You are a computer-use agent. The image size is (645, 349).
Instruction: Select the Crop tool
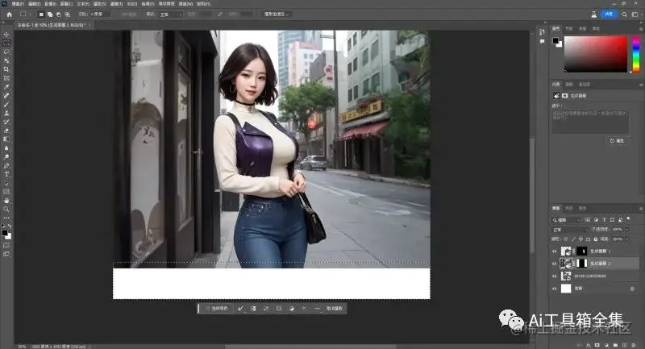[x=6, y=69]
